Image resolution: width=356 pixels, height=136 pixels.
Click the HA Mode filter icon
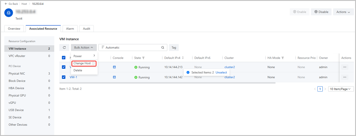pyautogui.click(x=283, y=58)
